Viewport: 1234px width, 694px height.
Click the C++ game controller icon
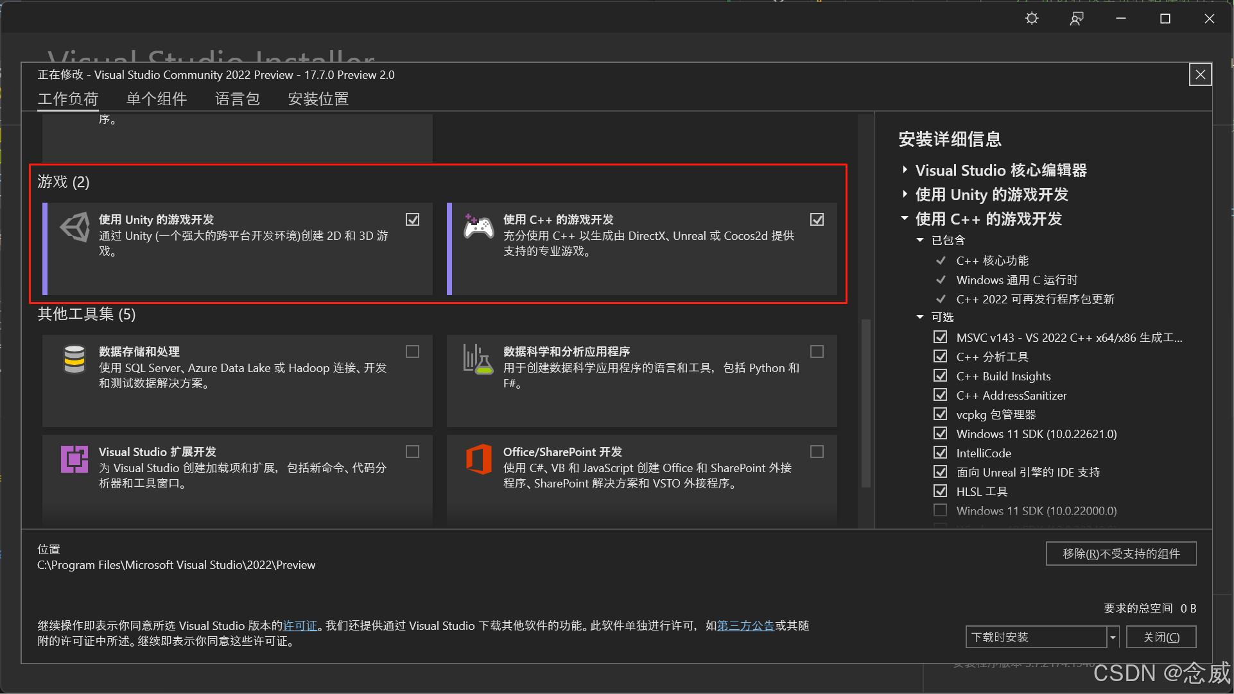pyautogui.click(x=479, y=227)
